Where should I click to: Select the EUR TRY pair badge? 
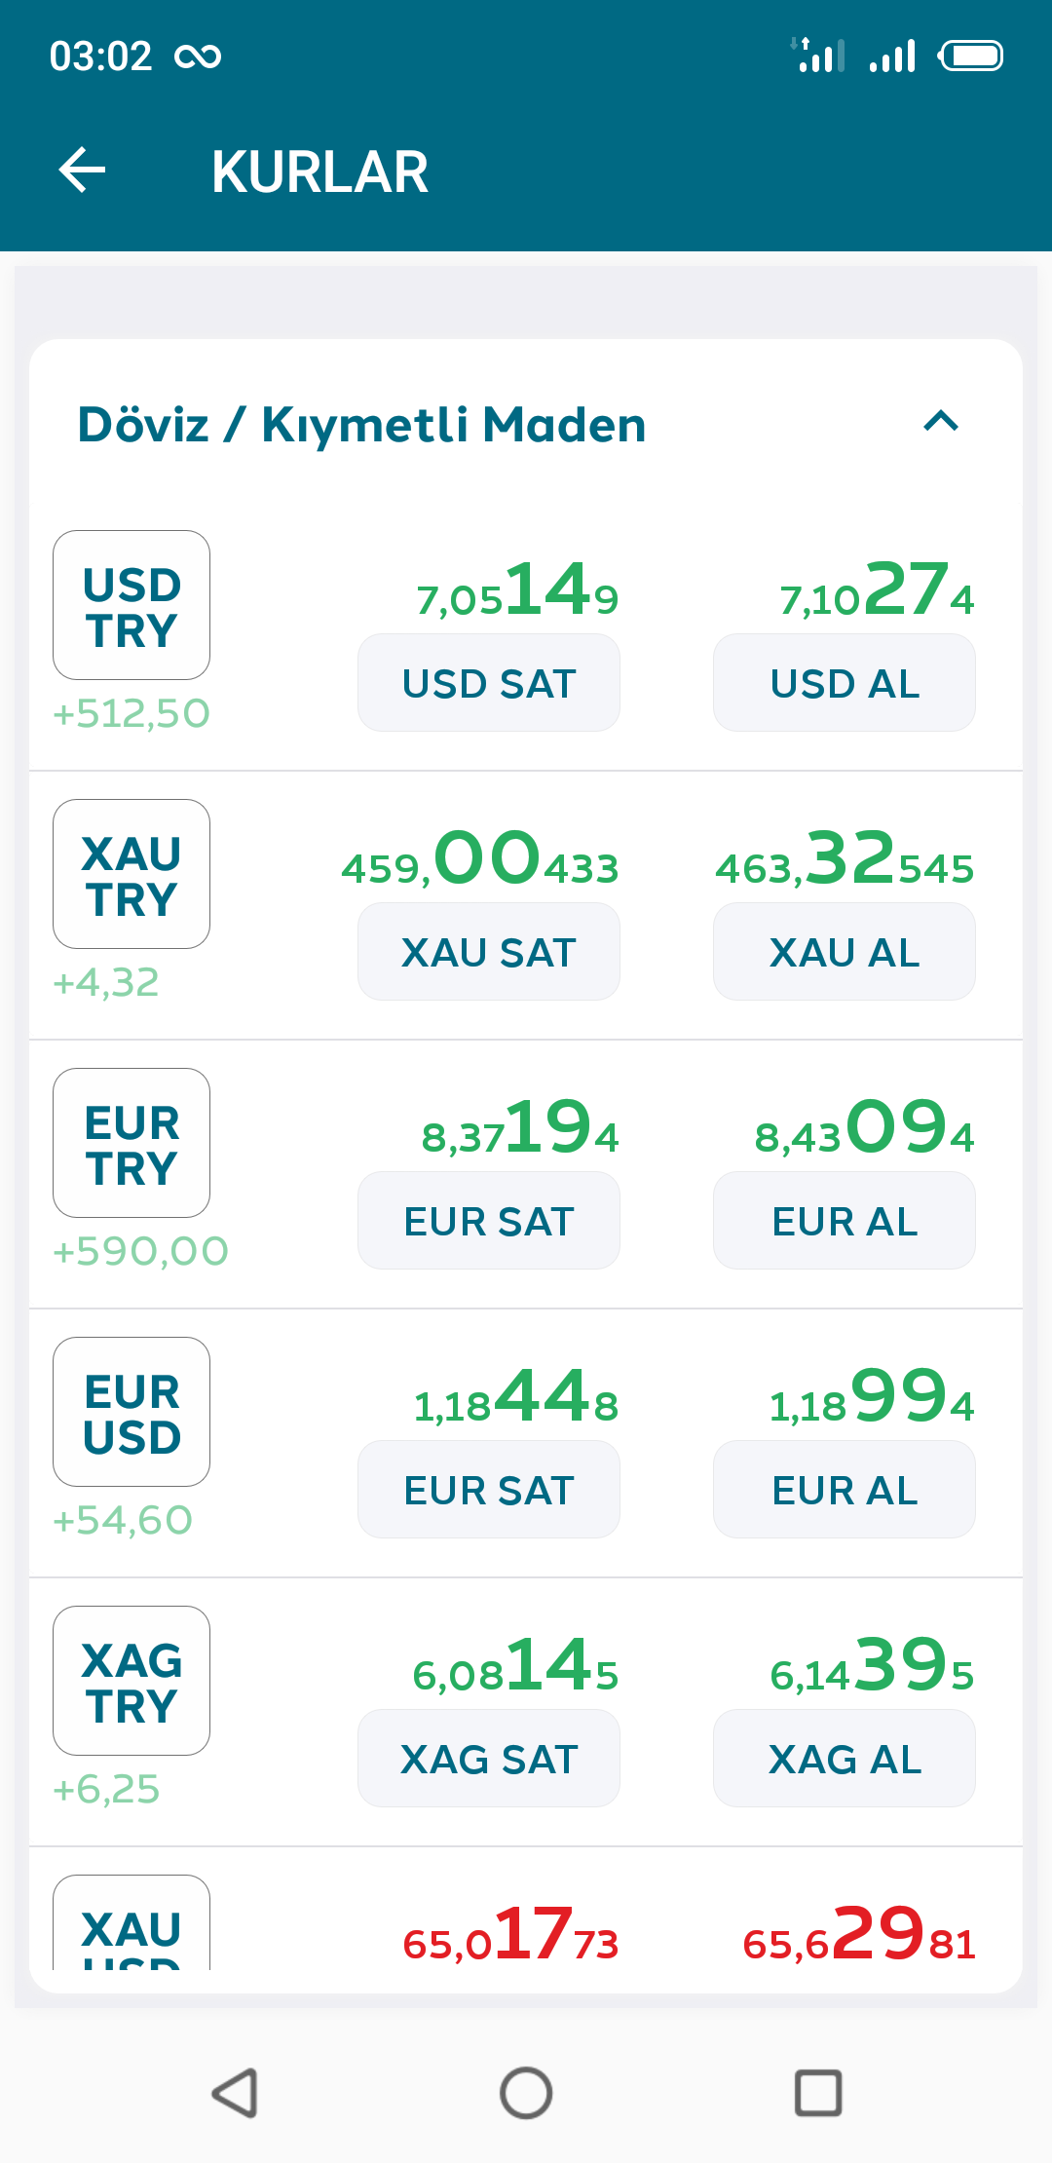[131, 1143]
